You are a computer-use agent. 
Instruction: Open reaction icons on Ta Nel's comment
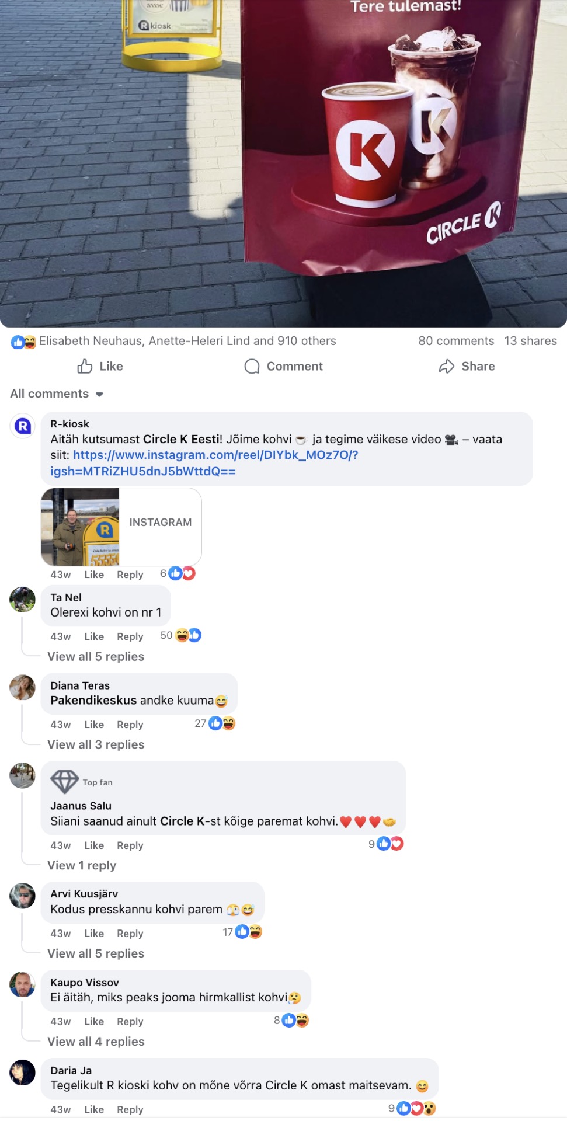[188, 635]
